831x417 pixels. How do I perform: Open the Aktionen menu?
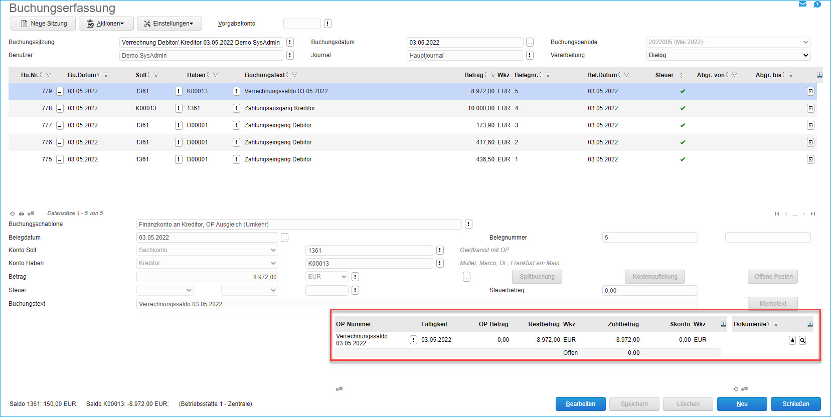[x=106, y=24]
